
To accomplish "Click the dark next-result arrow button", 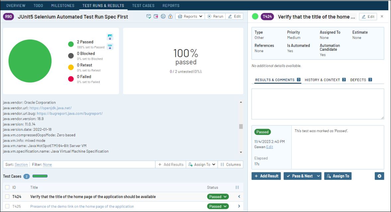I will [x=379, y=176].
